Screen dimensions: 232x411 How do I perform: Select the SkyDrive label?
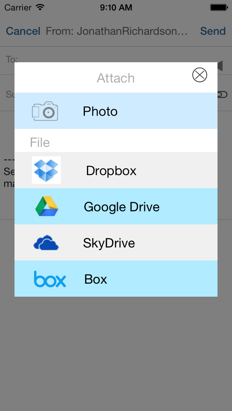coord(109,243)
